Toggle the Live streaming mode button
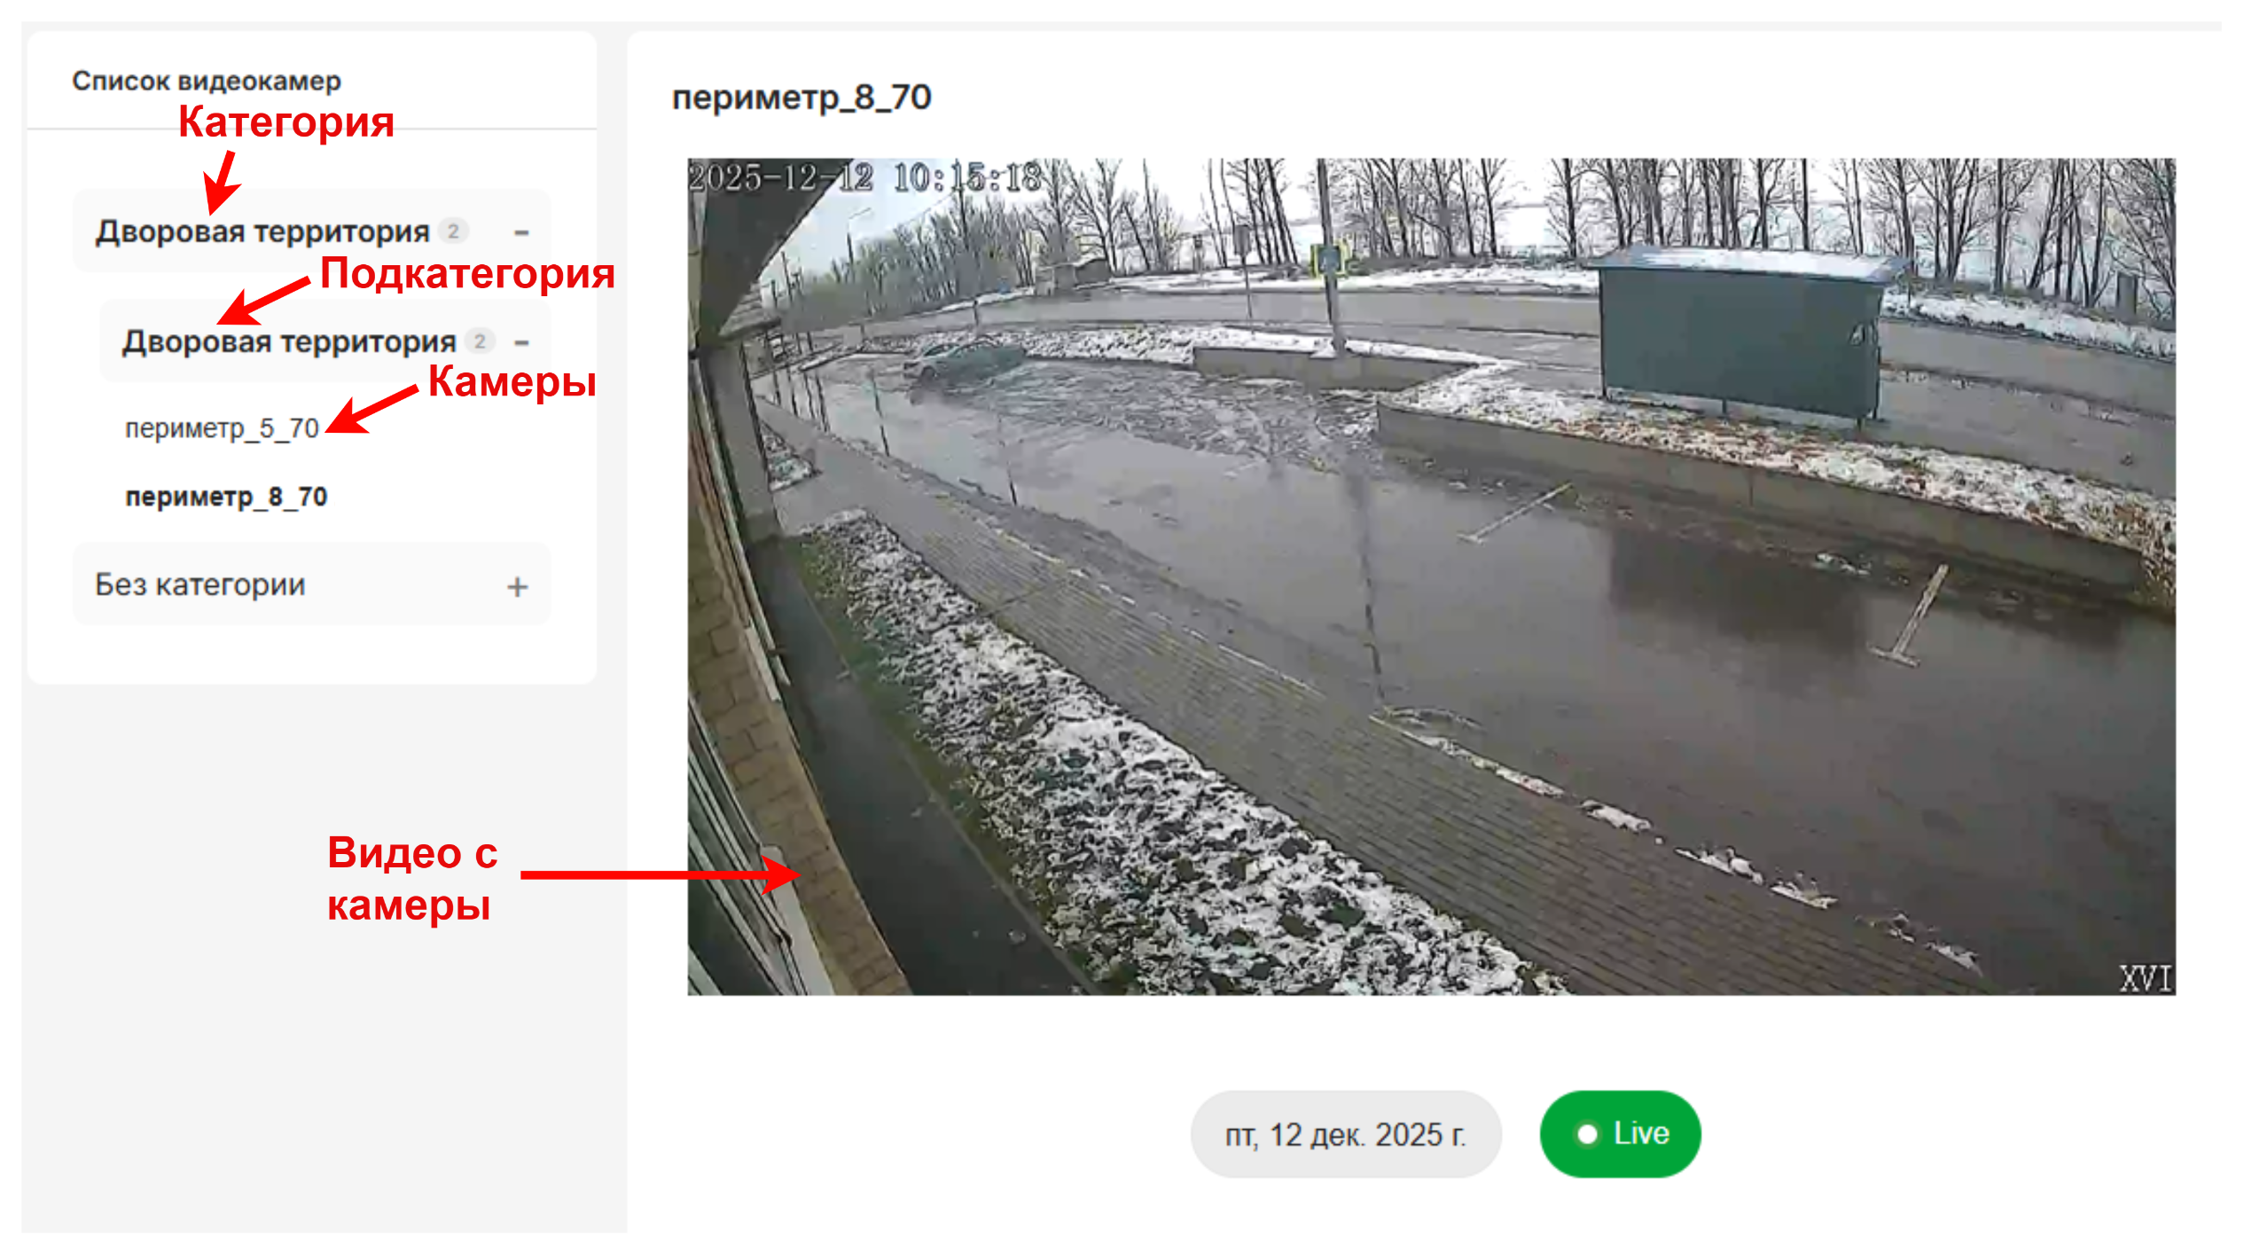2244x1254 pixels. tap(1620, 1133)
